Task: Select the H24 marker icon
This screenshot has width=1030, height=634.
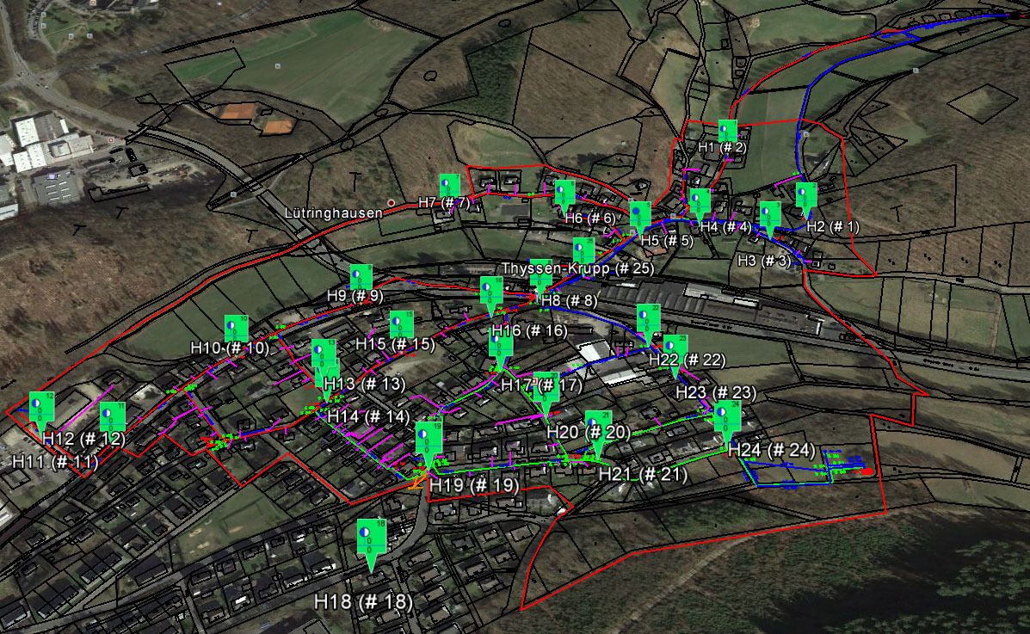Action: click(x=727, y=417)
